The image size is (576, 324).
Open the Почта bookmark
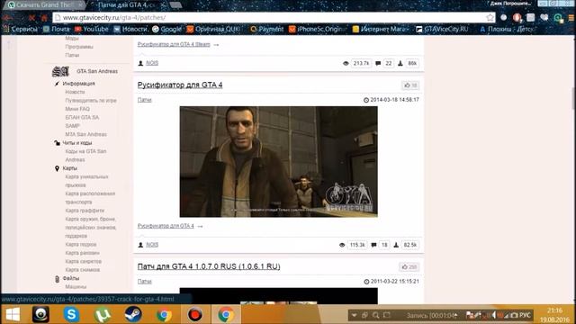[x=57, y=29]
